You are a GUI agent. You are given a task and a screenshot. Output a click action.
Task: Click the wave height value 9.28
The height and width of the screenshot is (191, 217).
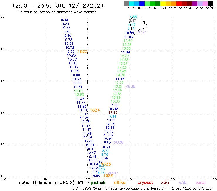pos(65,24)
